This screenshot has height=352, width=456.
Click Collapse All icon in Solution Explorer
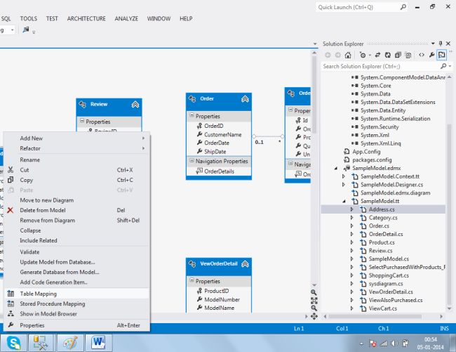click(398, 55)
